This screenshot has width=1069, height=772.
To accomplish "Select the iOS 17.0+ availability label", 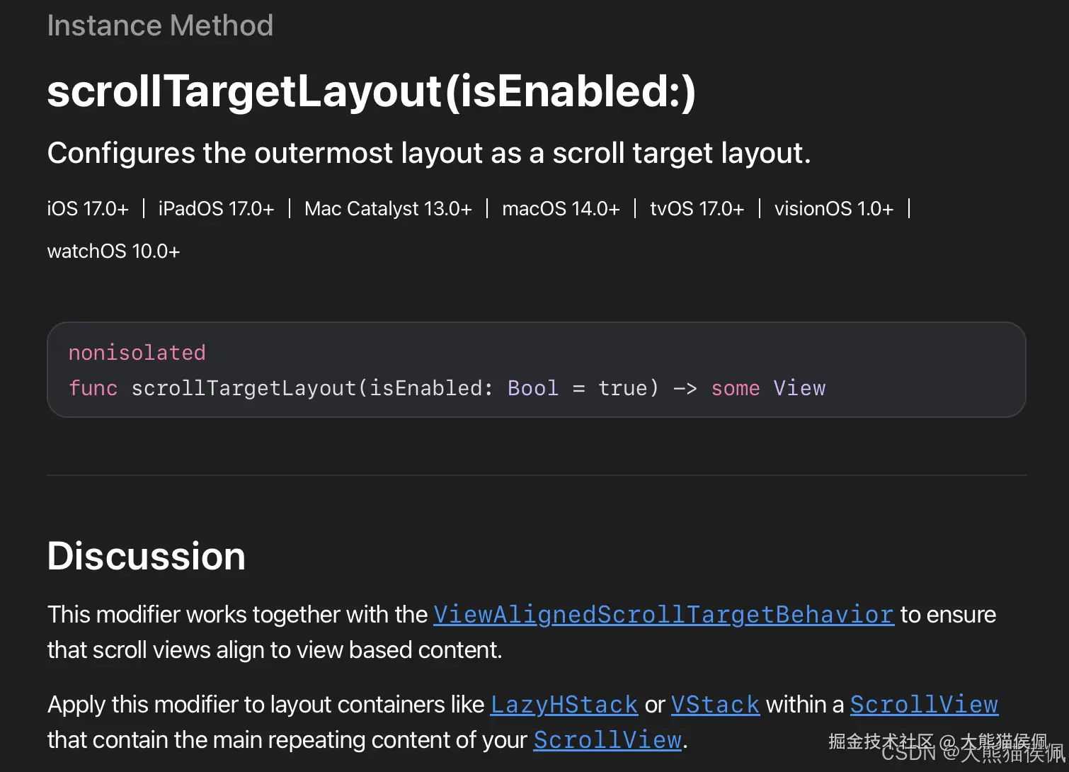I will pyautogui.click(x=88, y=209).
